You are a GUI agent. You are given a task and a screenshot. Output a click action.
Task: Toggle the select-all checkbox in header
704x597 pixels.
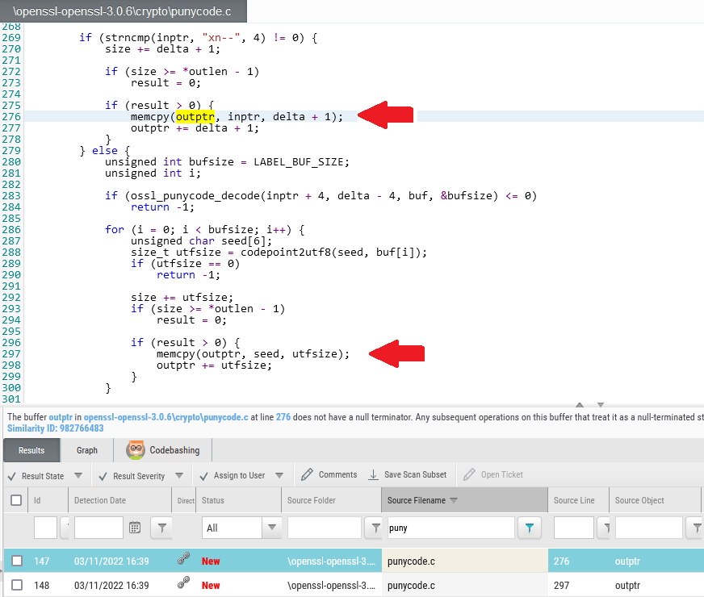pos(16,500)
